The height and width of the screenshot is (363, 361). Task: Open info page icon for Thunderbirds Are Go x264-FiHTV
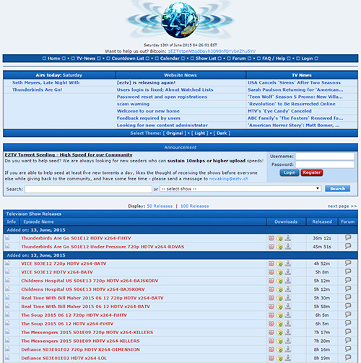(x=7, y=237)
